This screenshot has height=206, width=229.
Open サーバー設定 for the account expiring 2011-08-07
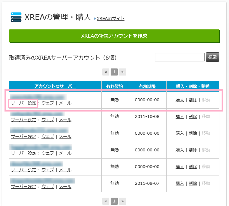click(23, 187)
